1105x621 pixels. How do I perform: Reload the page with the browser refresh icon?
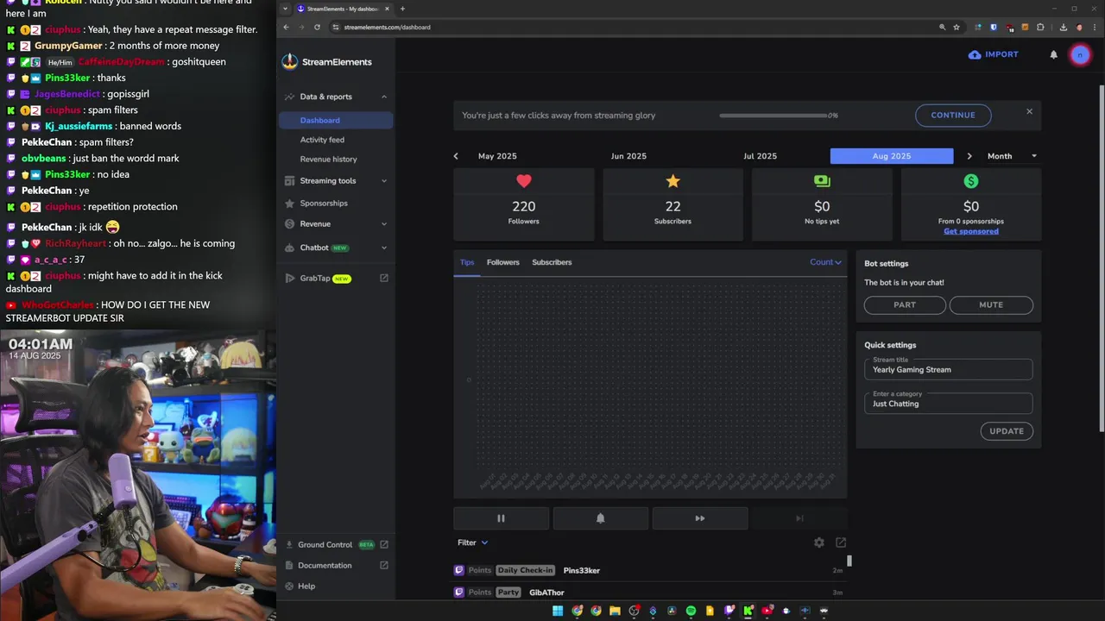click(x=317, y=27)
